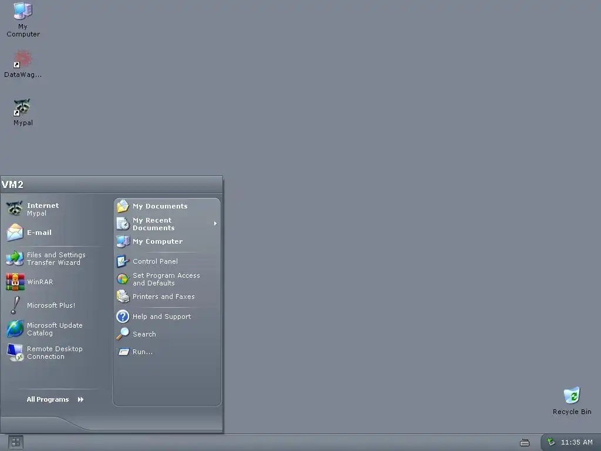The image size is (601, 451).
Task: Choose the Control Panel menu entry label
Action: (155, 261)
